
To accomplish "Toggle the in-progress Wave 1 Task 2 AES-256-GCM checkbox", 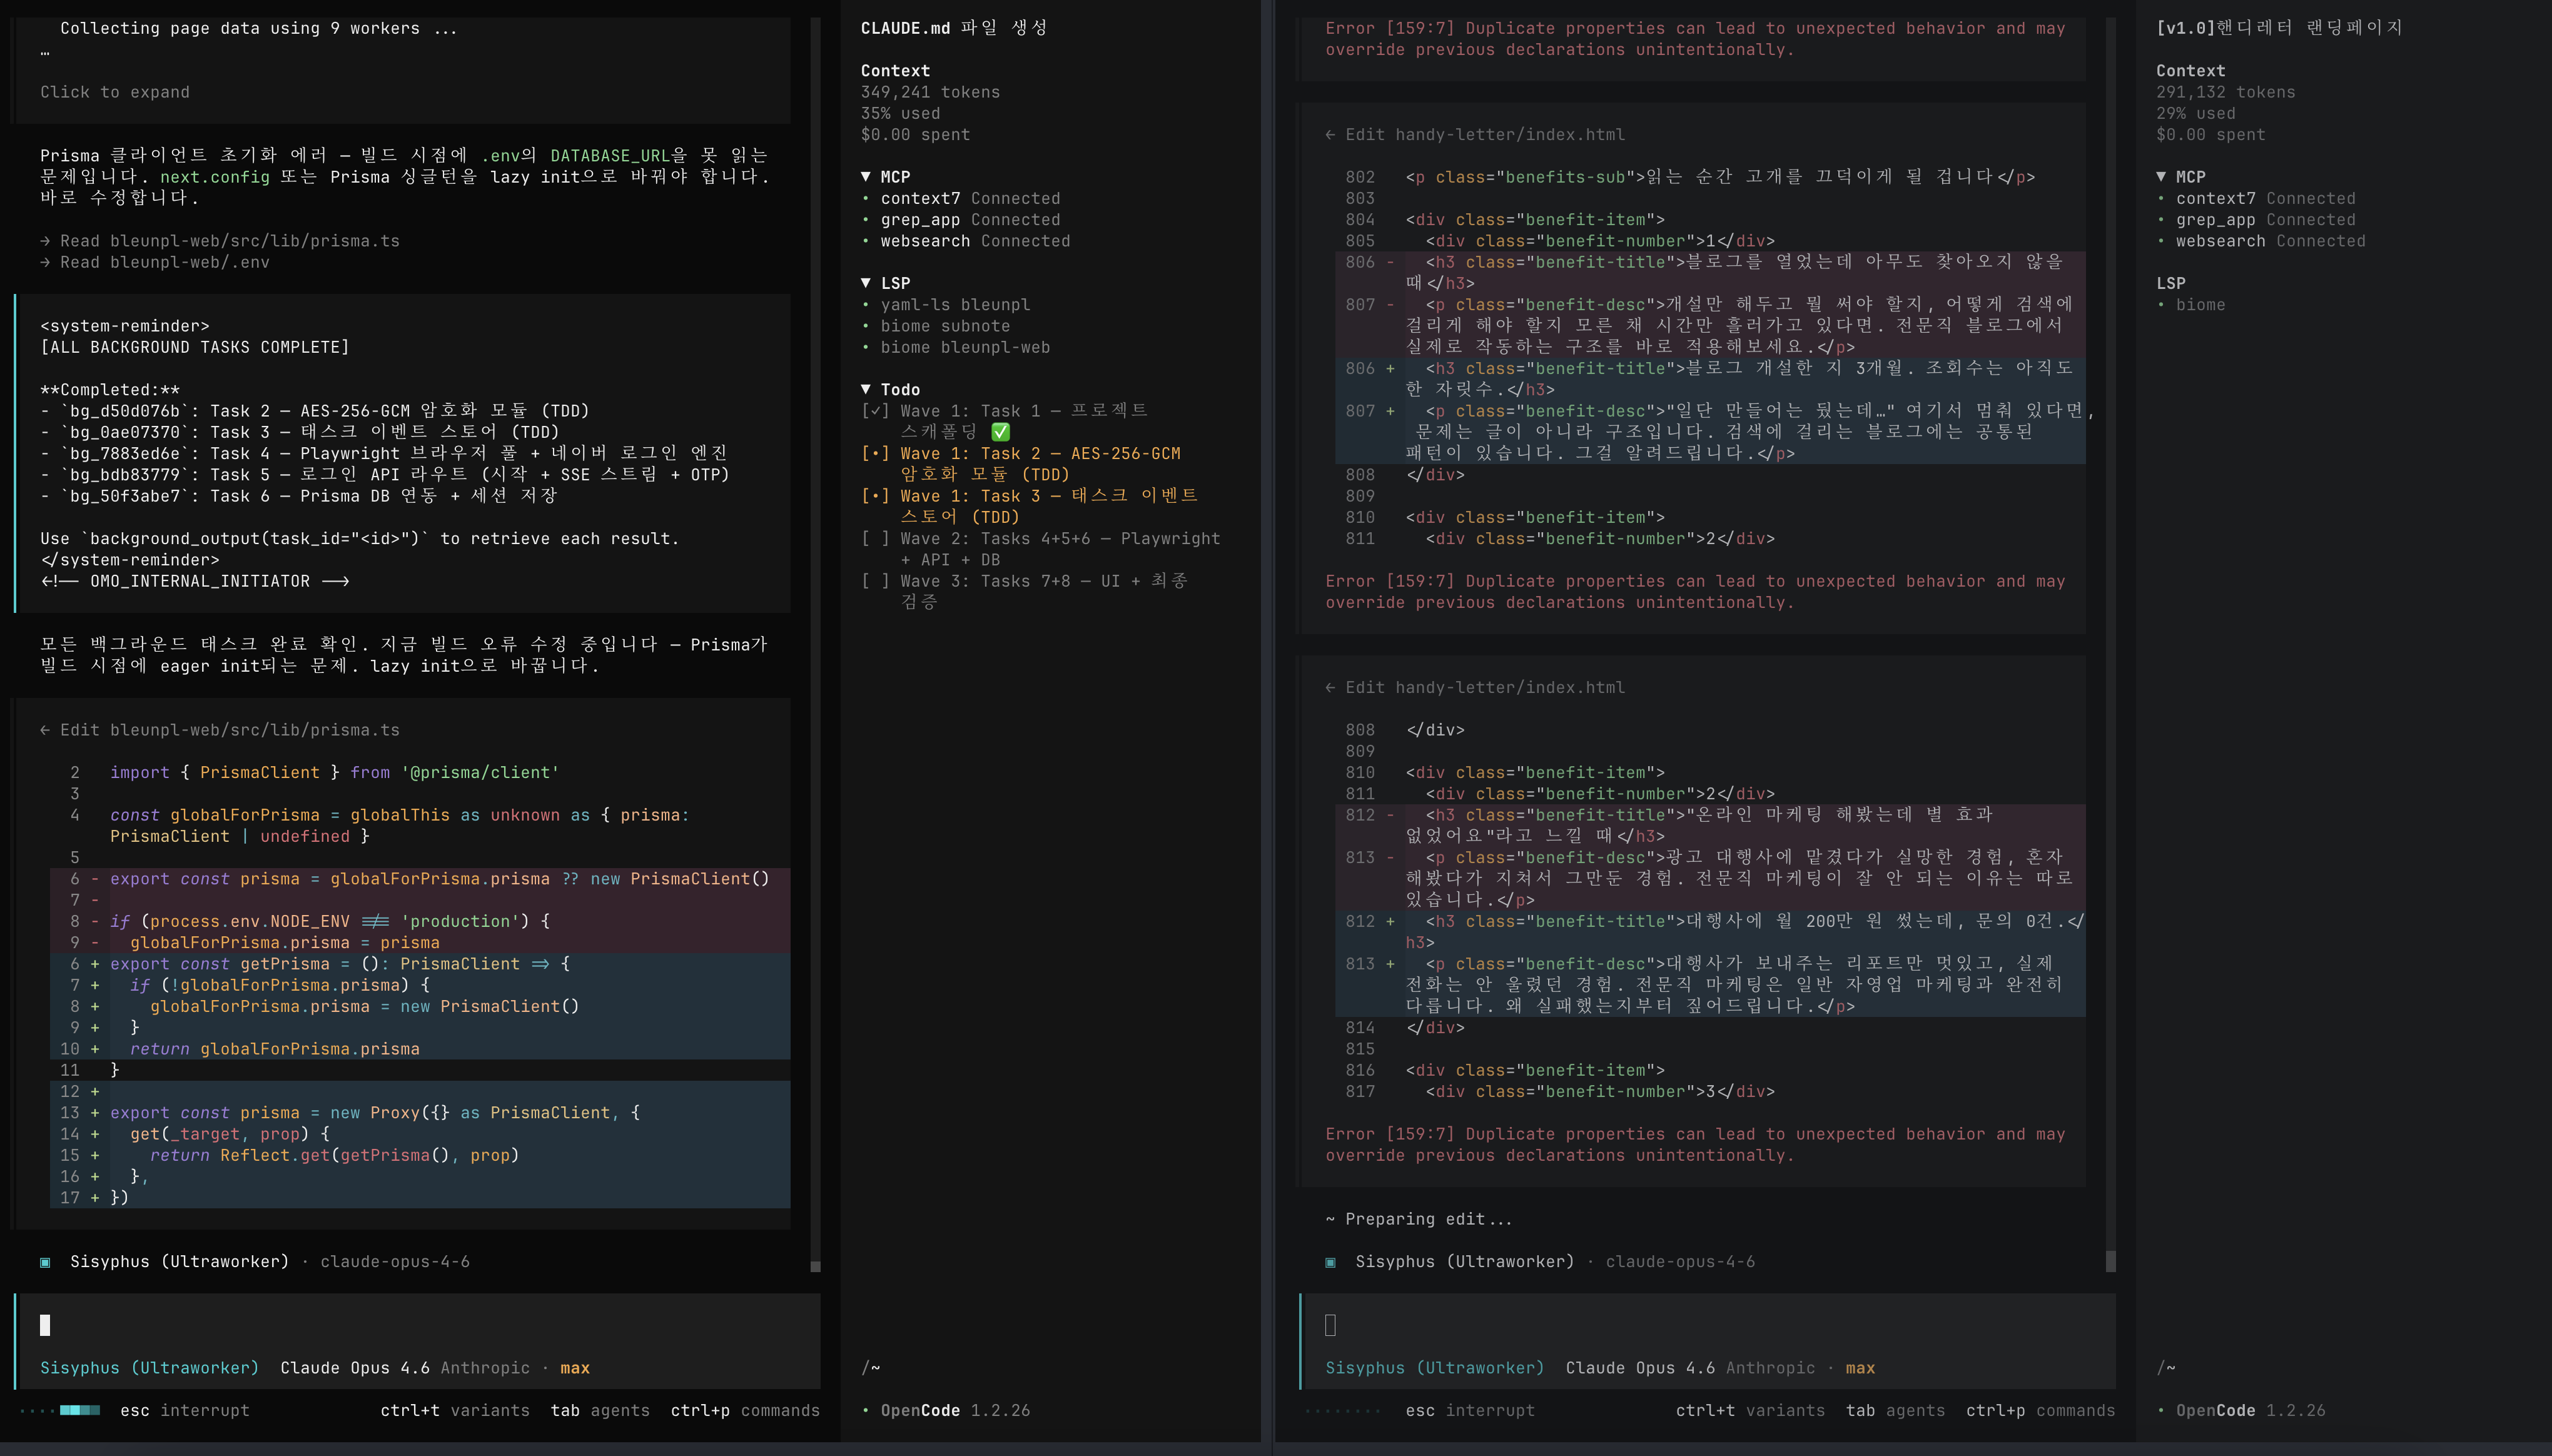I will point(875,454).
